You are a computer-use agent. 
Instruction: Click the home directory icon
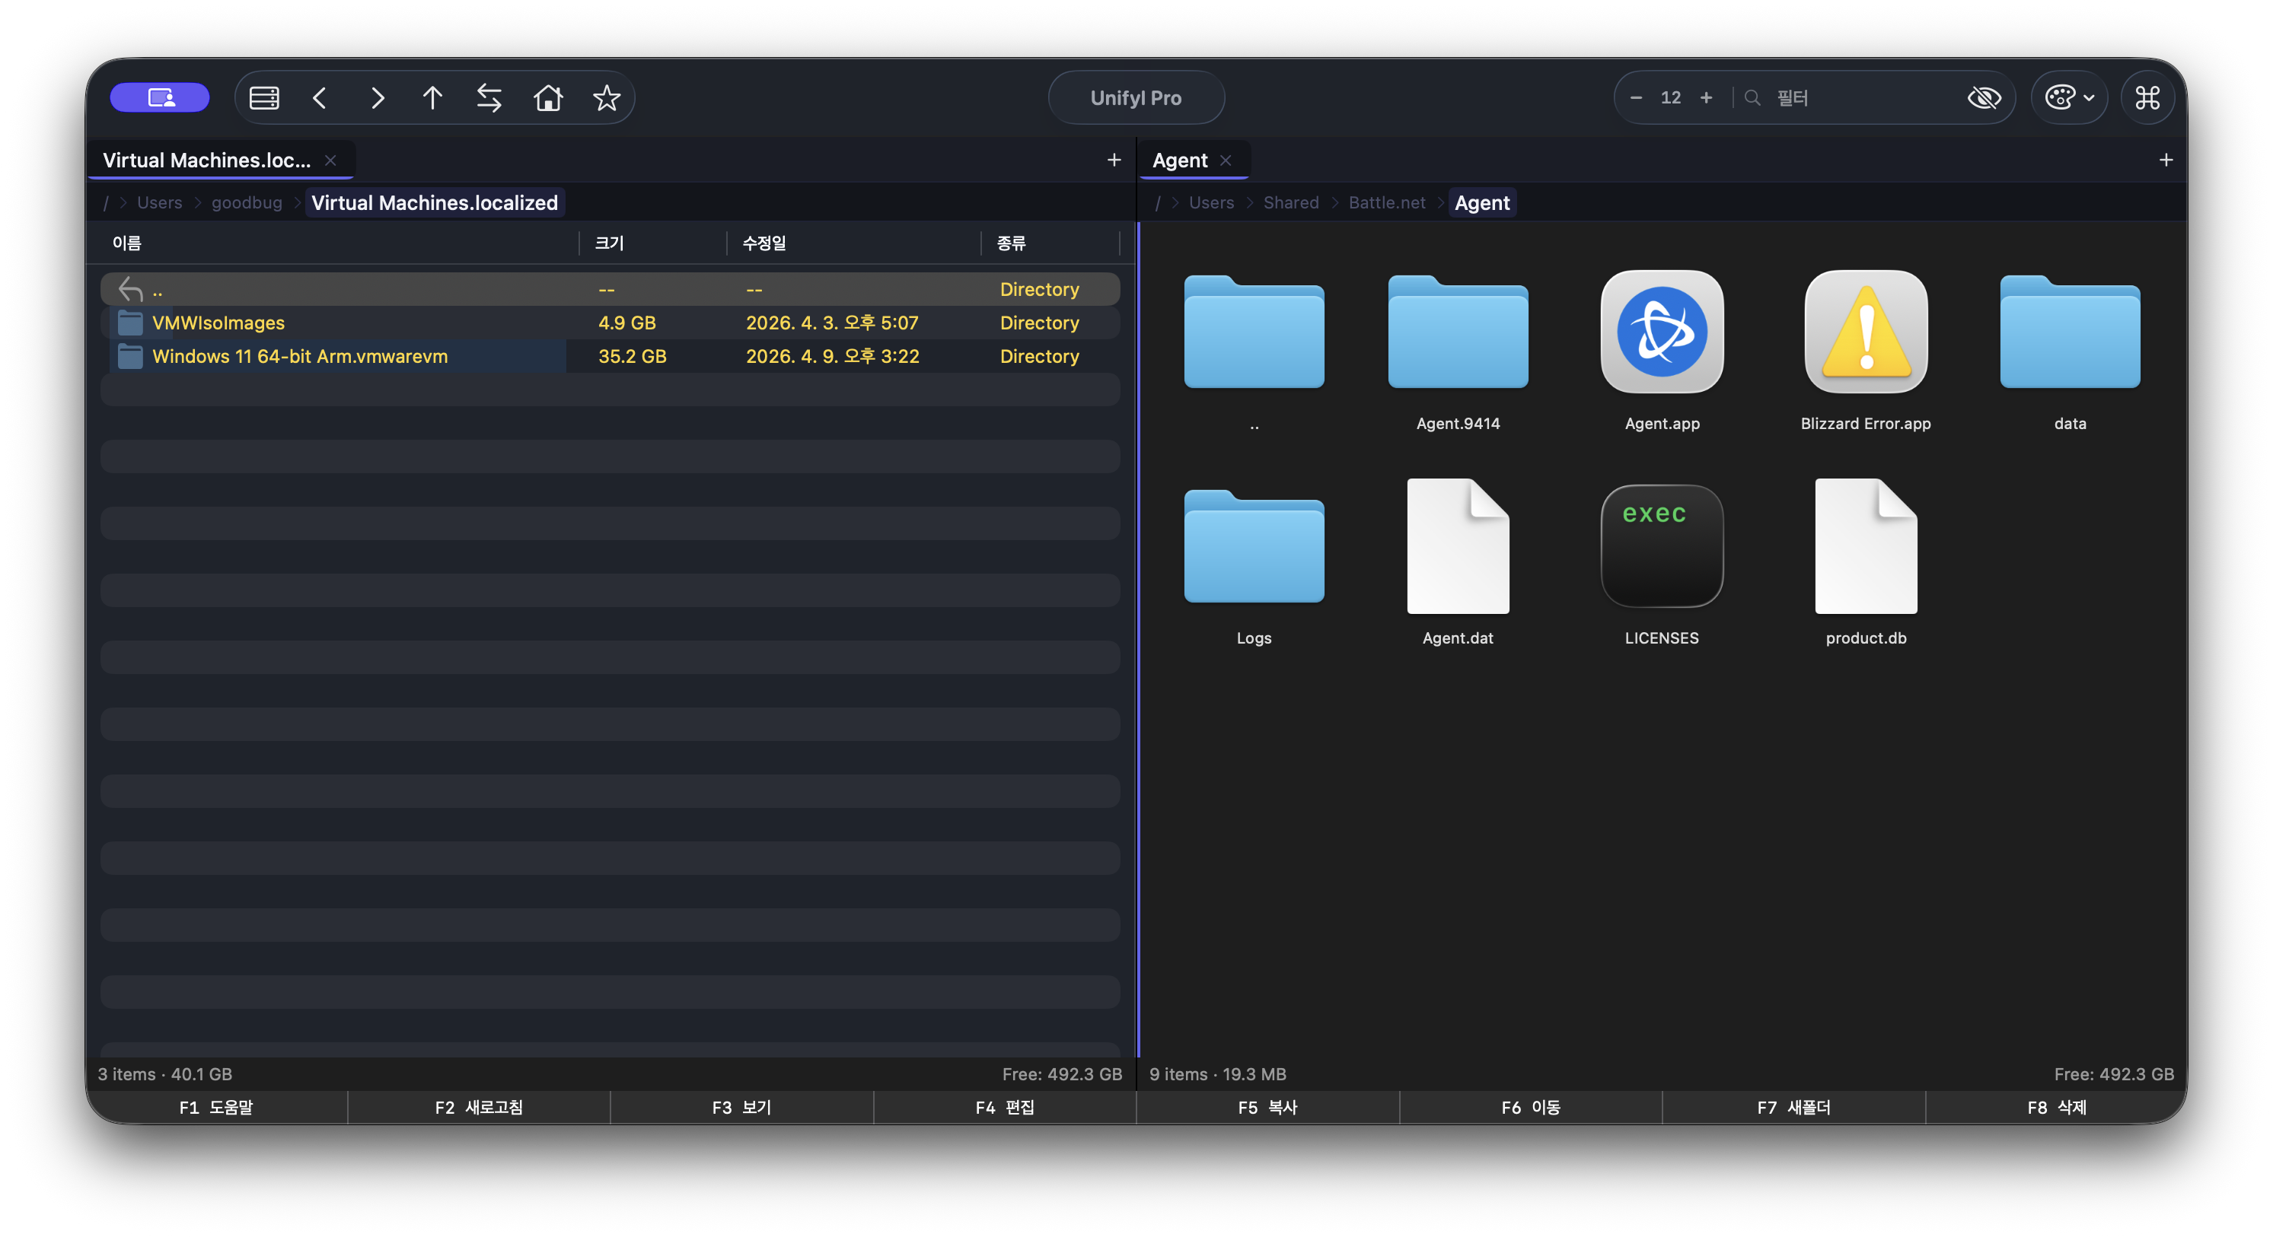pyautogui.click(x=548, y=98)
